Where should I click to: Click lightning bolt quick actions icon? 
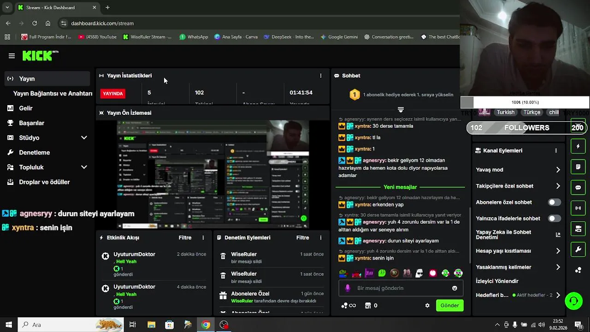578,146
